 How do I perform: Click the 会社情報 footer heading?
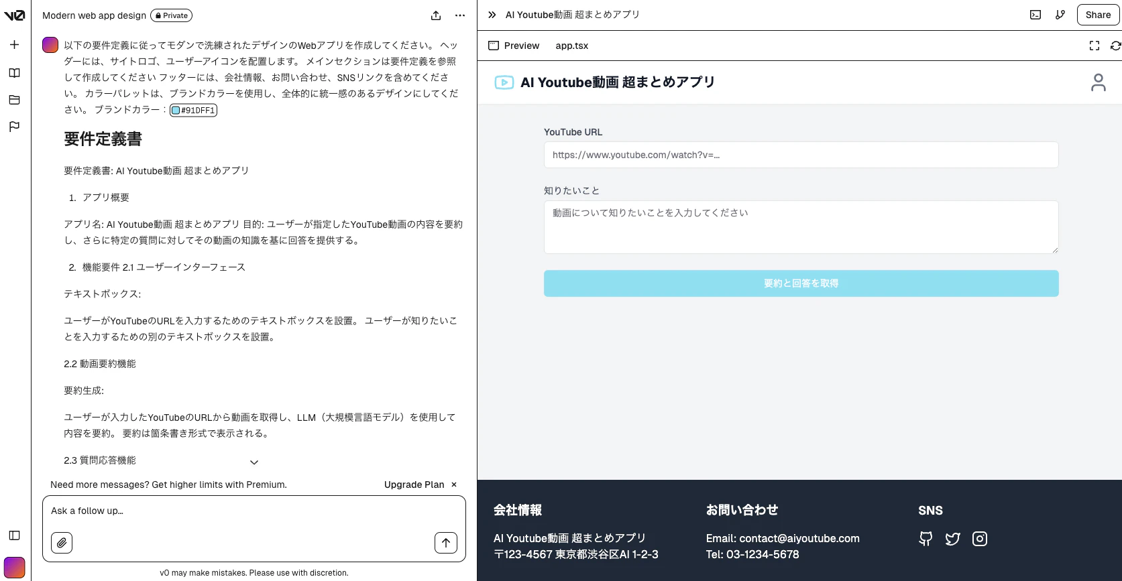click(518, 510)
